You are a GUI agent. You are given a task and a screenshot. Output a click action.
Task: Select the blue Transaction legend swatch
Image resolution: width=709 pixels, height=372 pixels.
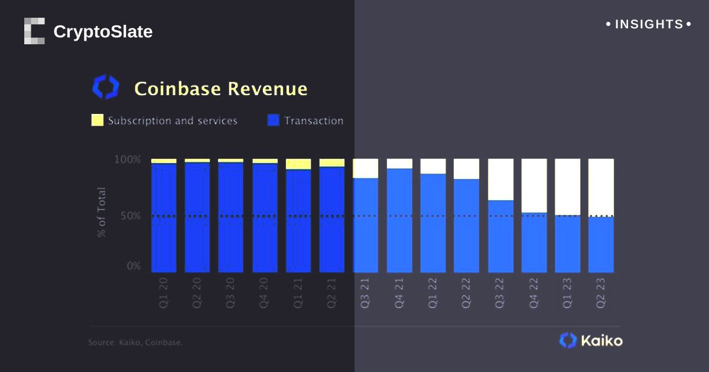273,120
